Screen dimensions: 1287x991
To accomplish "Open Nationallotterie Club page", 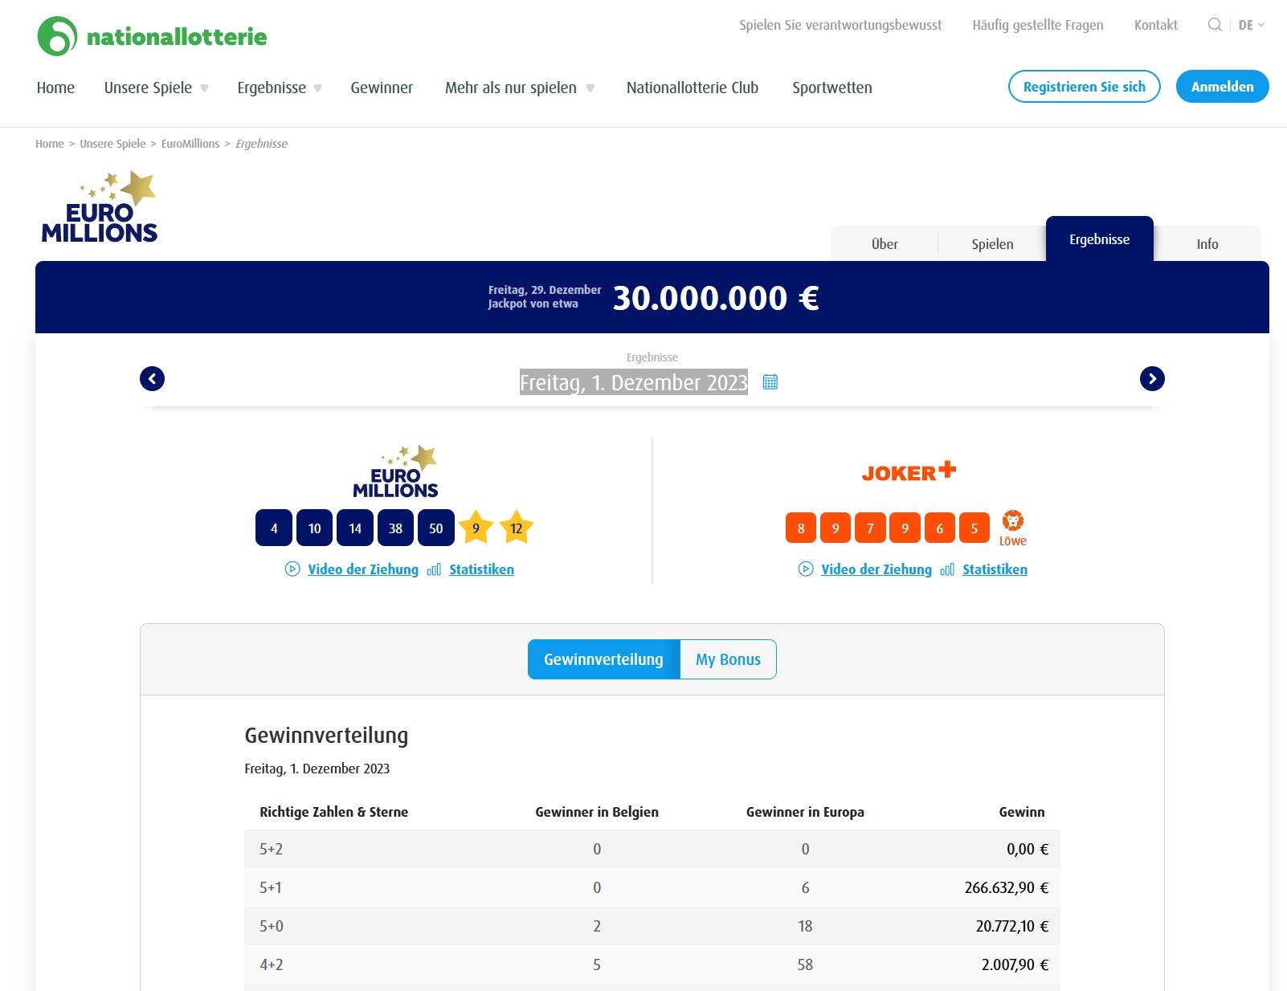I will tap(693, 88).
